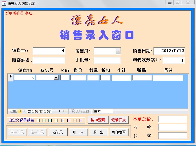Click the 备注 cell in subform row

click(168, 78)
